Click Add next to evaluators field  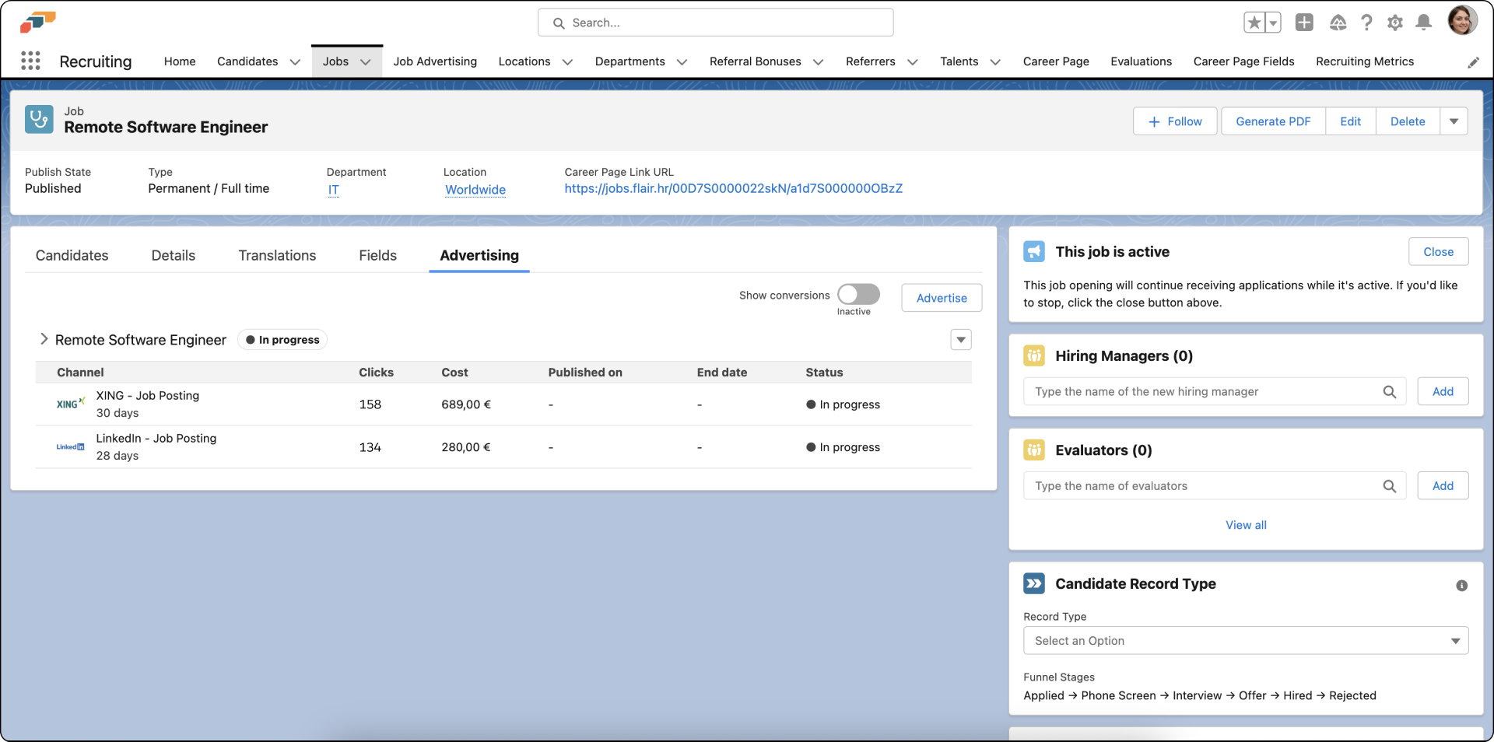(x=1443, y=485)
